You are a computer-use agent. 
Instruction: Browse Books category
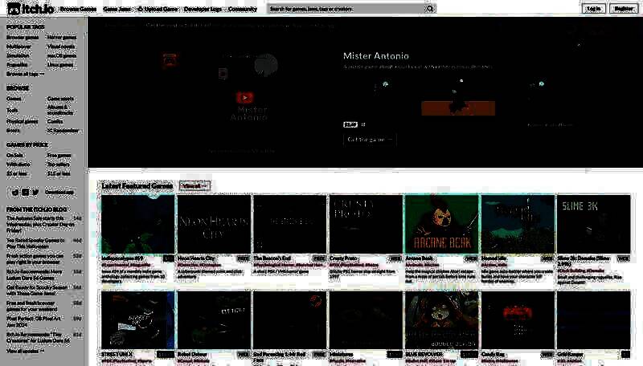[x=13, y=131]
